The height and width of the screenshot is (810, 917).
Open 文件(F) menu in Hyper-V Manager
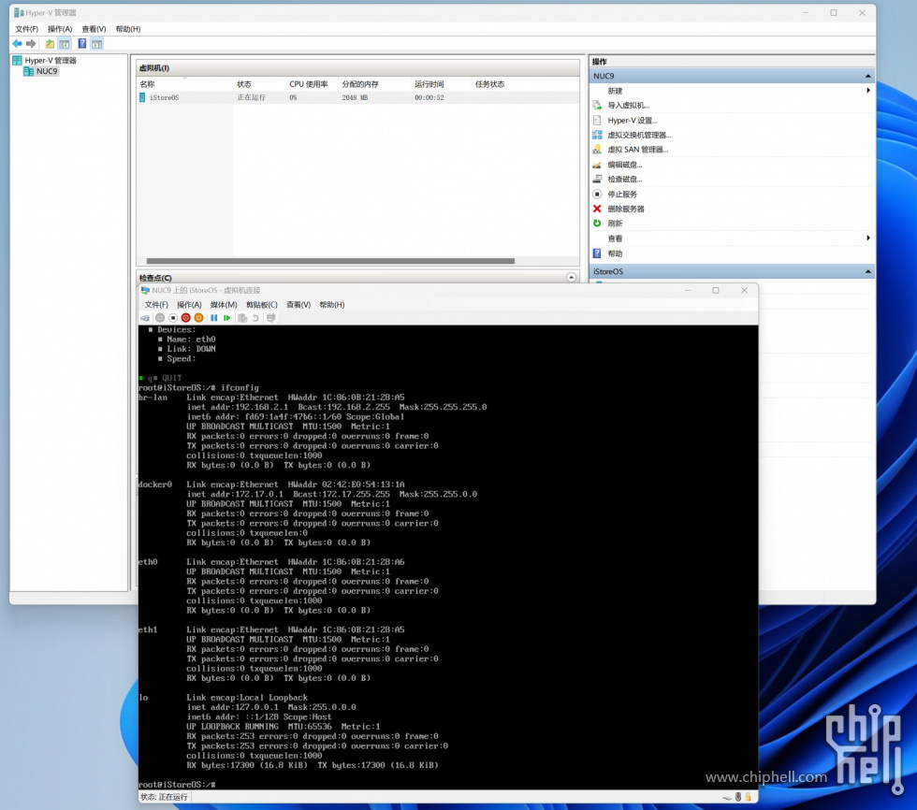[x=27, y=29]
